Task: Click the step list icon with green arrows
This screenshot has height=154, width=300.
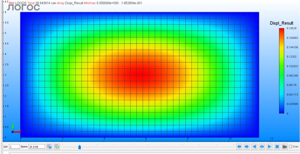Action: pos(57,147)
